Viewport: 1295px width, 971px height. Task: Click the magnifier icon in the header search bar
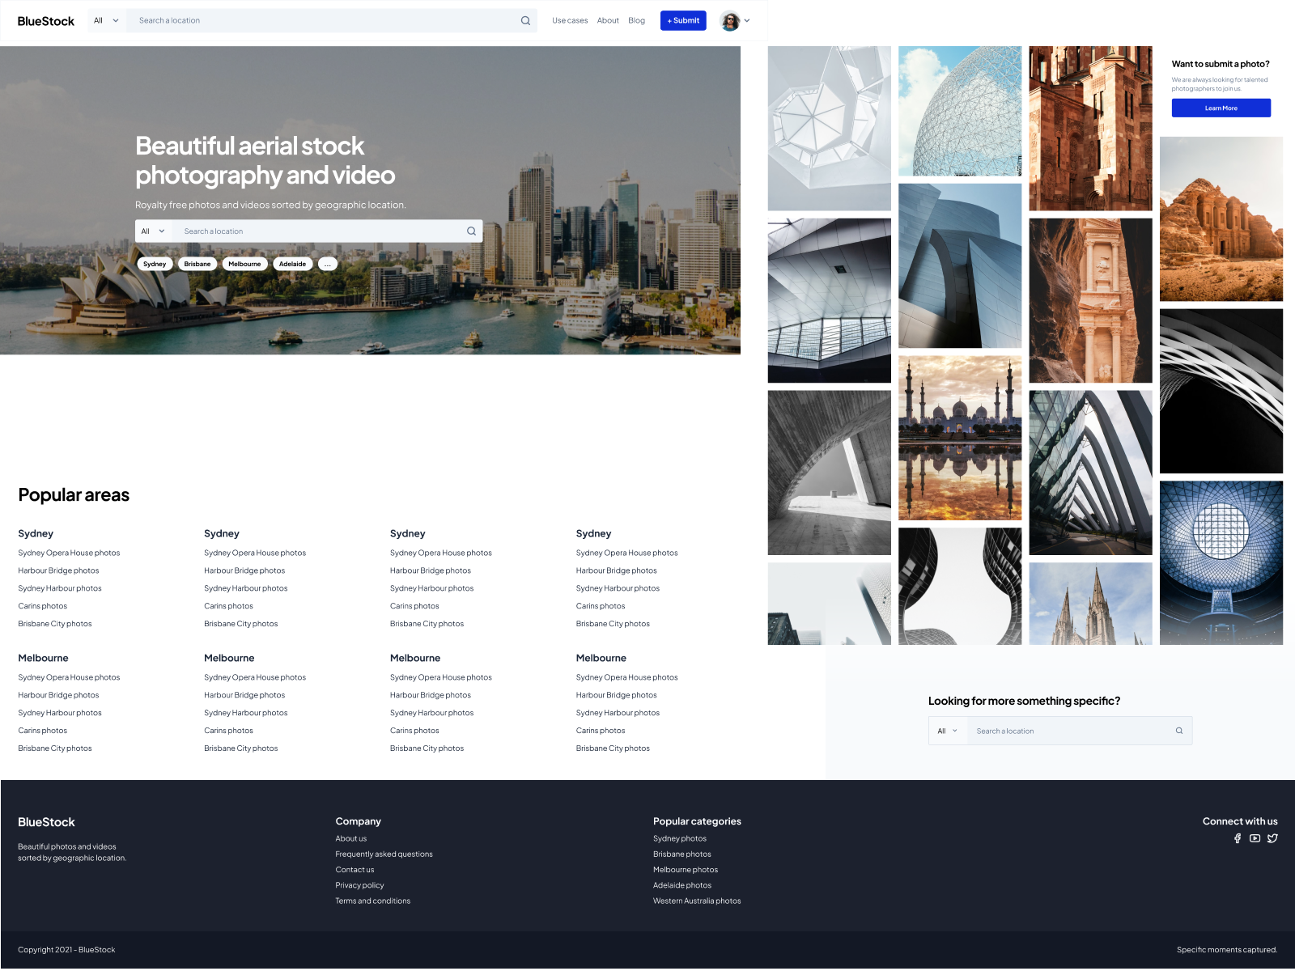click(525, 21)
